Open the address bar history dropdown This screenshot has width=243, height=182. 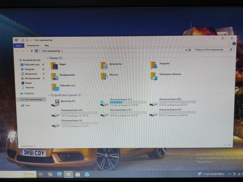point(186,50)
